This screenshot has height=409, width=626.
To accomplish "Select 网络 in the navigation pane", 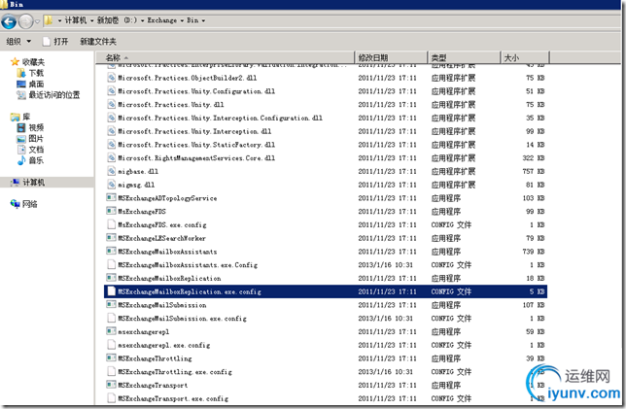I will 29,204.
